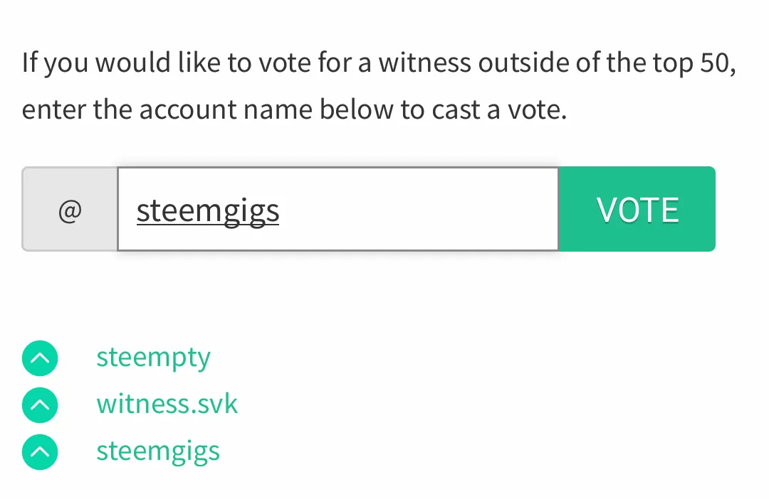Place cursor on the underlined steemgigs text
The height and width of the screenshot is (499, 769).
click(x=208, y=212)
